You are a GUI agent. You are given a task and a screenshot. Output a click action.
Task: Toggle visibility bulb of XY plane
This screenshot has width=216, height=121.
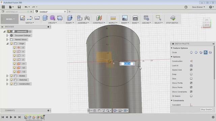[x=14, y=64]
